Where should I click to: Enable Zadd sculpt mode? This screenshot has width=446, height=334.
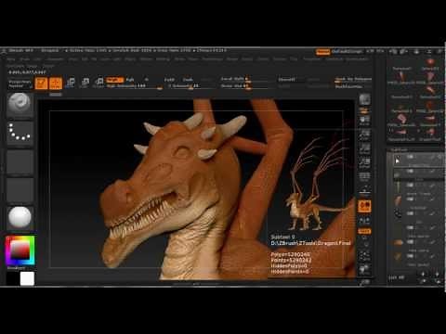pos(169,80)
